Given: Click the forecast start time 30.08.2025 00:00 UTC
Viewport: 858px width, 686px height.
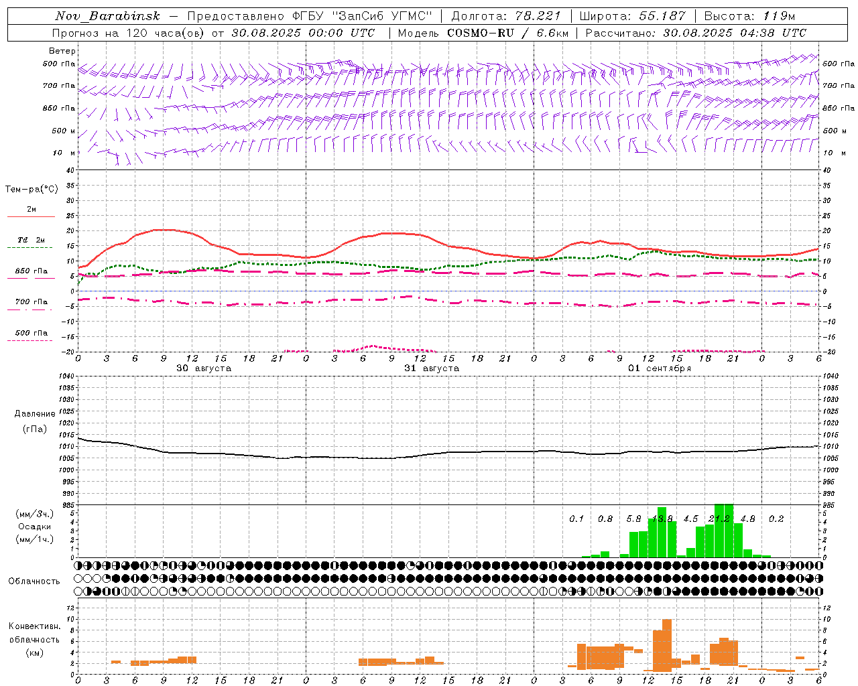Looking at the screenshot, I should 303,33.
